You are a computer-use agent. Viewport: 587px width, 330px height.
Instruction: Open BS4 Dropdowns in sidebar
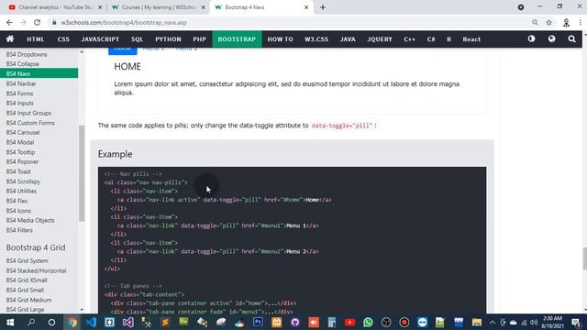tap(27, 54)
